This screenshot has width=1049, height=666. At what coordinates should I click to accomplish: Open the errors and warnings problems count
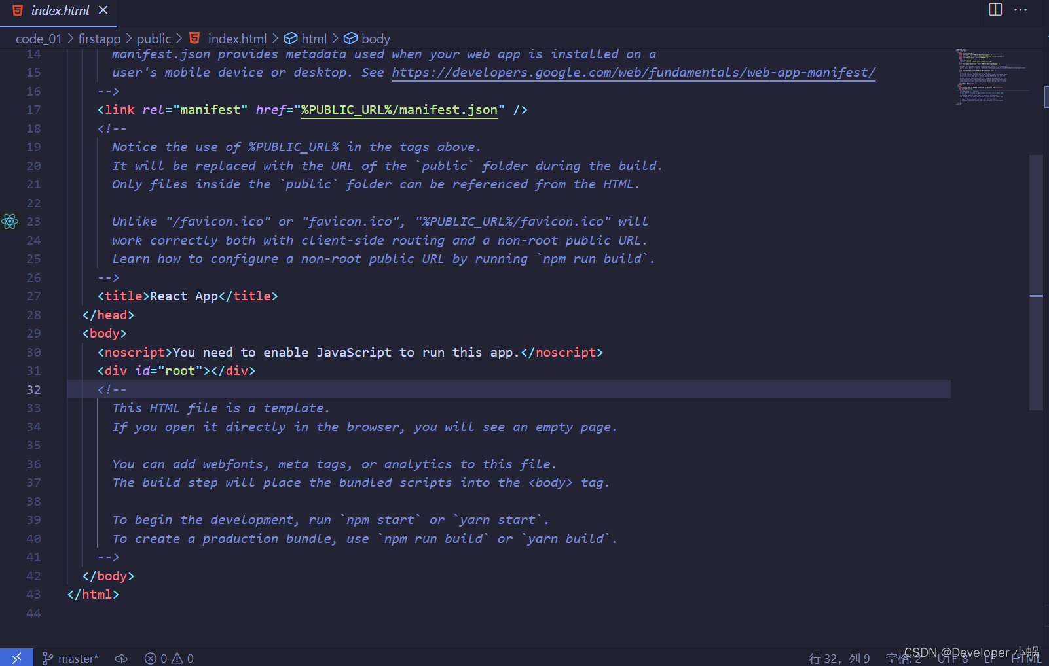(169, 658)
